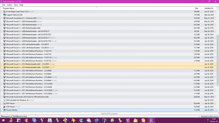Select Visual C++ 2008 Redistributable x86 9.0.30729.7523 name
This screenshot has width=219, height=123.
(x=29, y=41)
